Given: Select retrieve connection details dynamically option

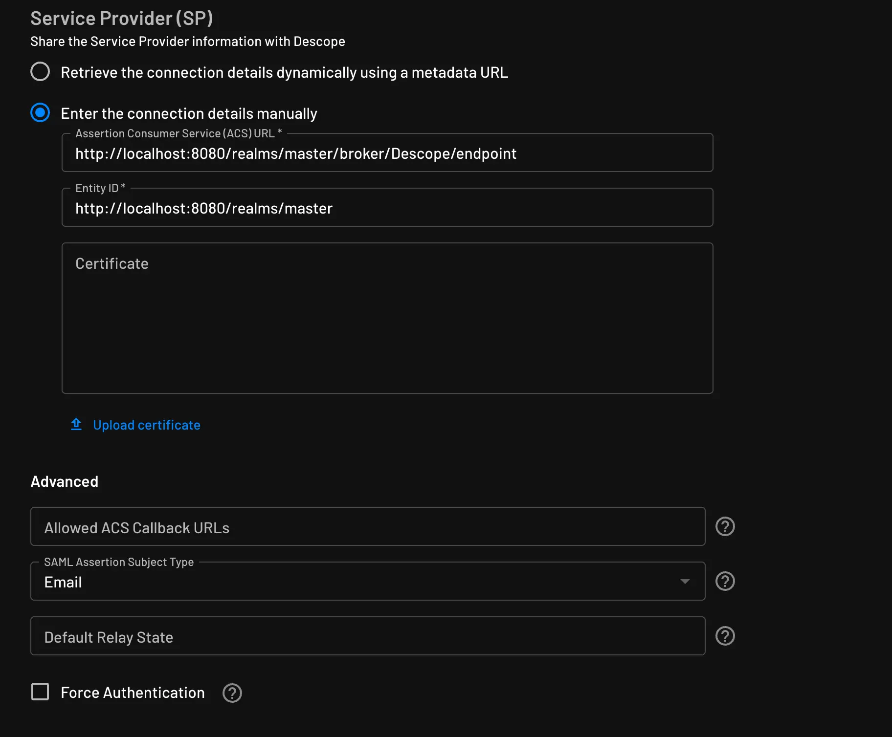Looking at the screenshot, I should coord(40,71).
